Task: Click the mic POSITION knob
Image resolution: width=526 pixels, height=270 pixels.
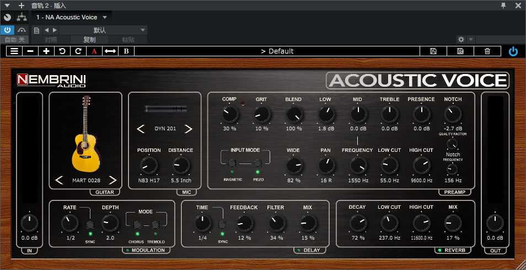Action: (x=149, y=166)
